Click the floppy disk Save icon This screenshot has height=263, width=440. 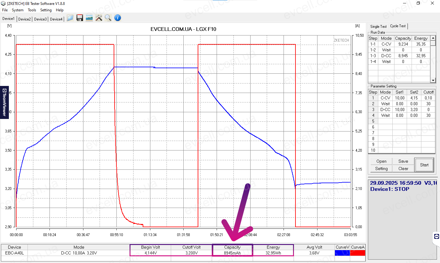point(79,18)
